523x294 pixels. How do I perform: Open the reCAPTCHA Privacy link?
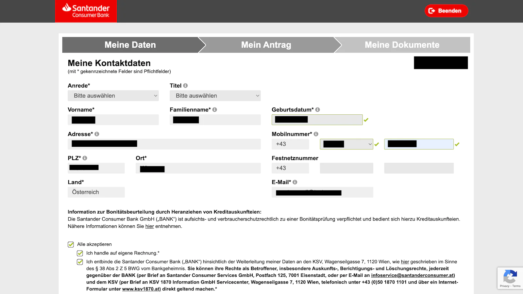[x=504, y=286]
